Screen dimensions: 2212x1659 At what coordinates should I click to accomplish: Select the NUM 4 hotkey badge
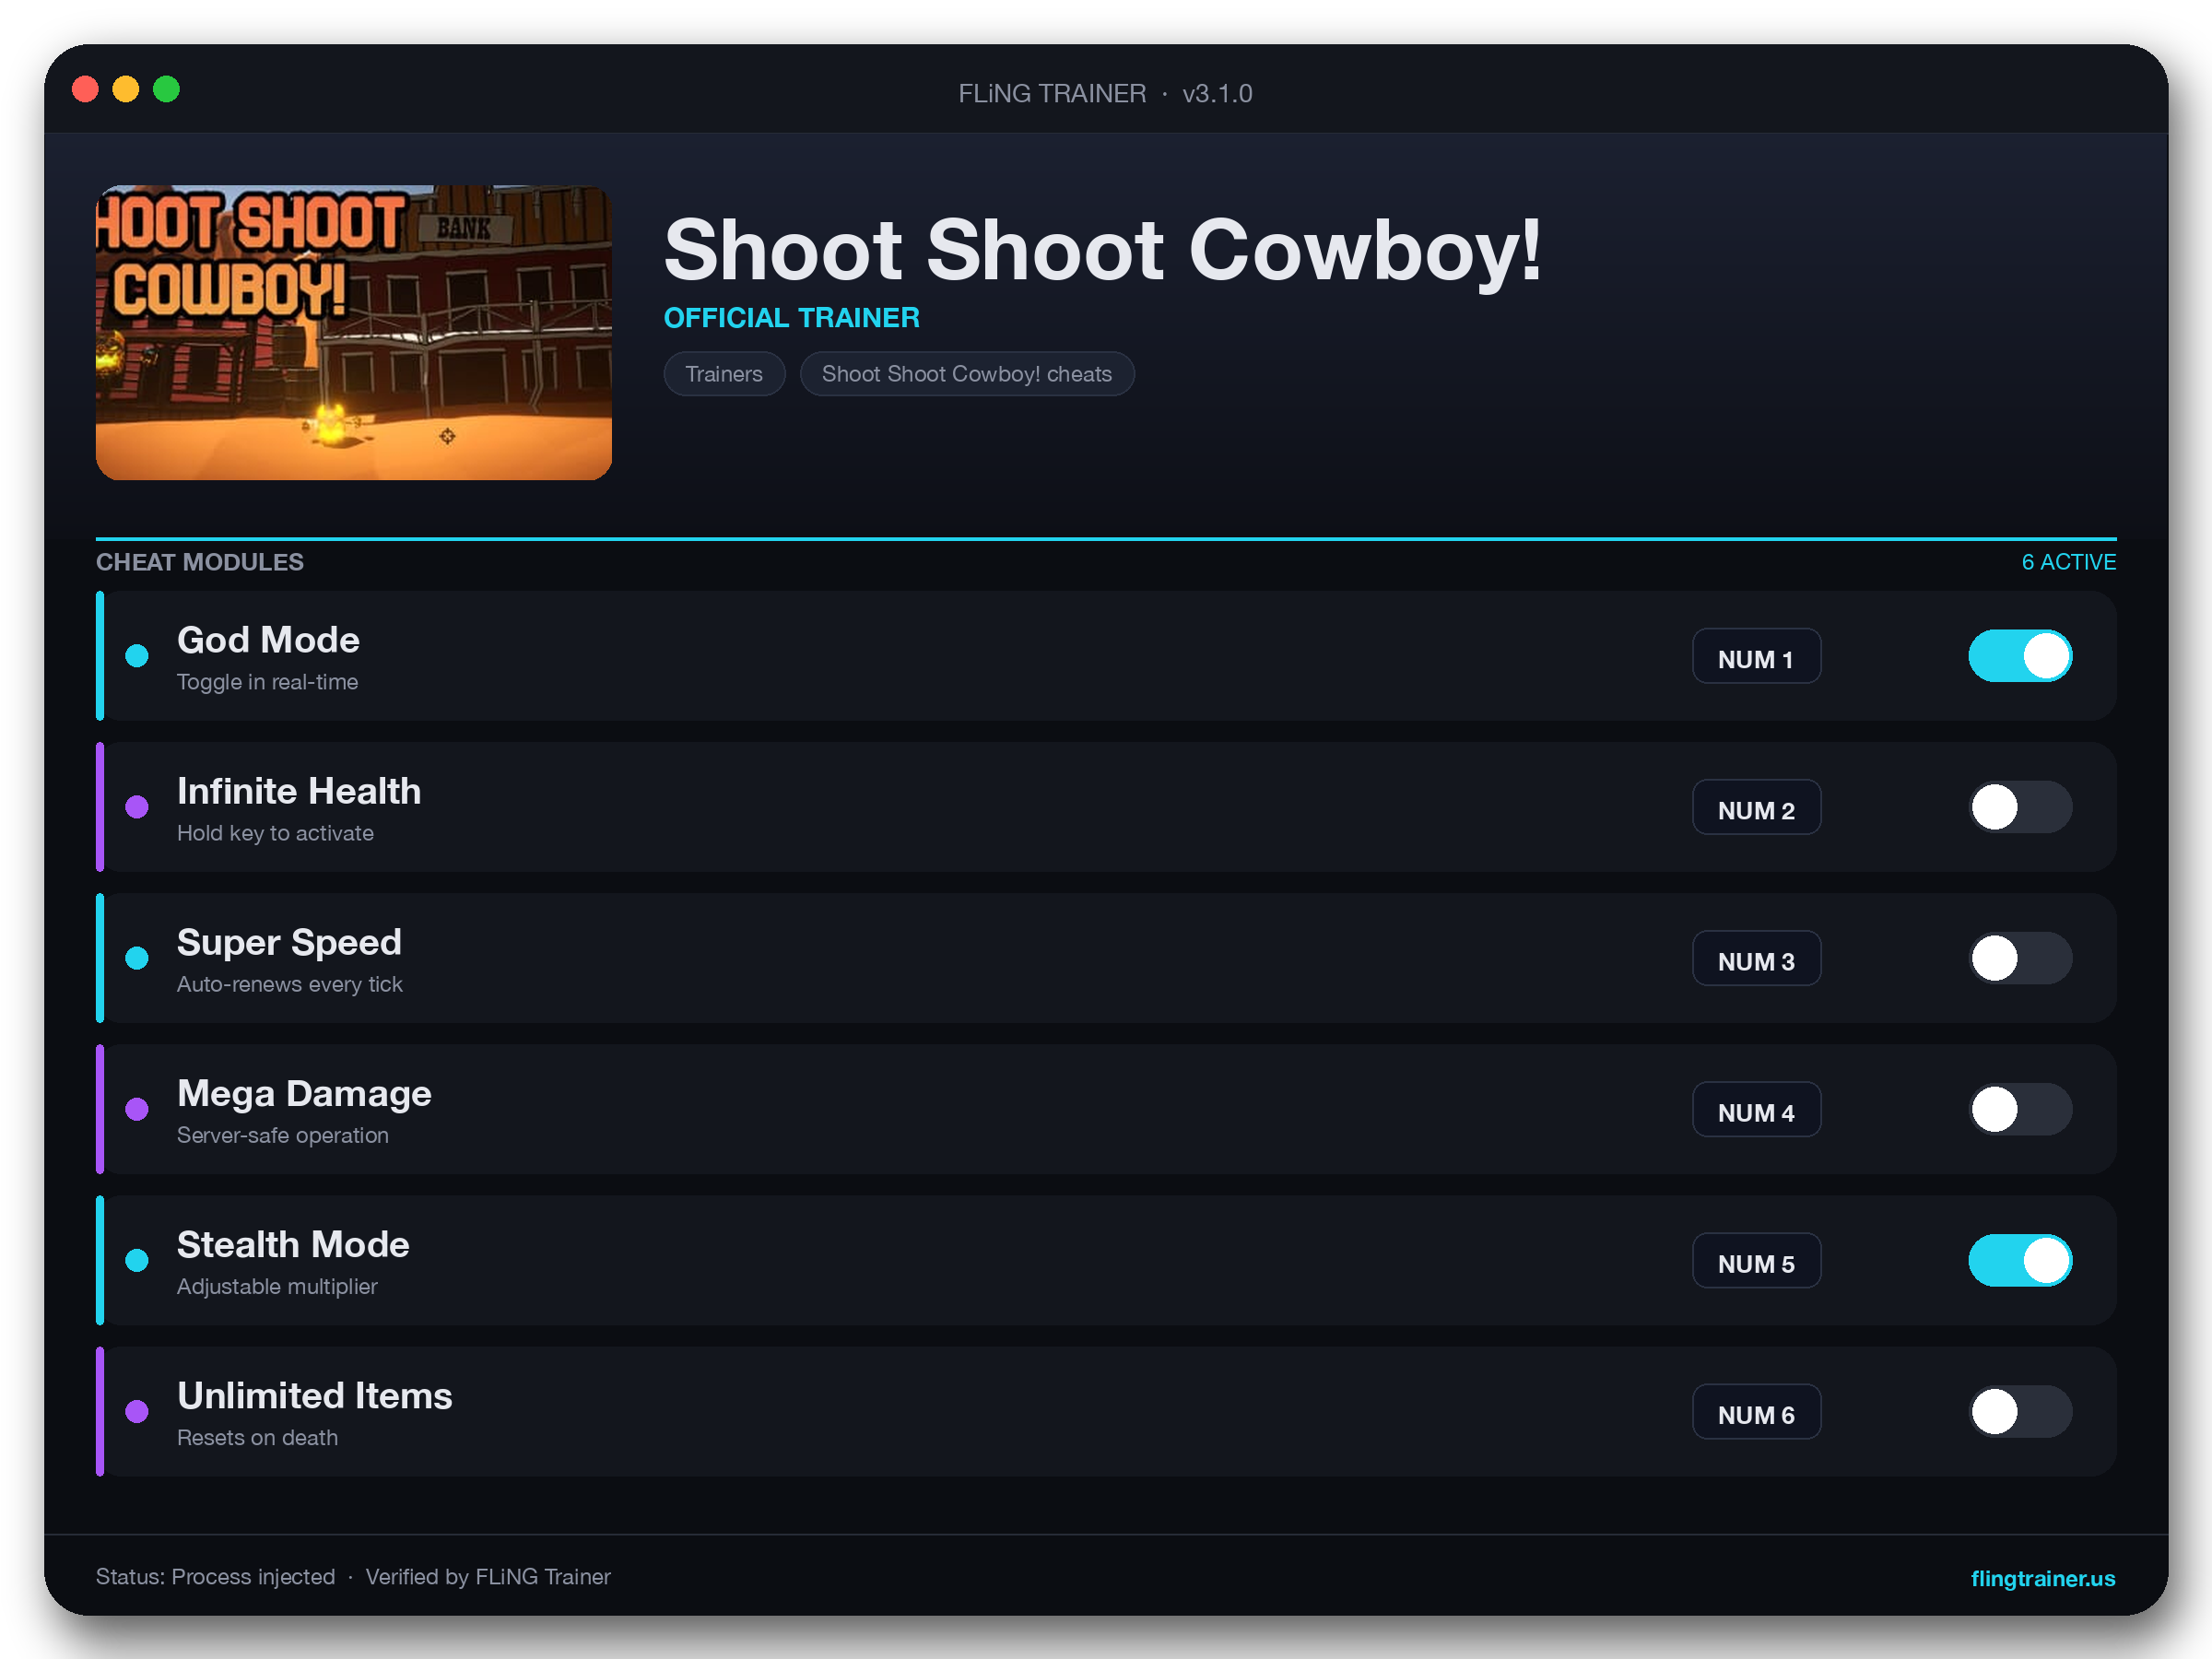click(1756, 1110)
